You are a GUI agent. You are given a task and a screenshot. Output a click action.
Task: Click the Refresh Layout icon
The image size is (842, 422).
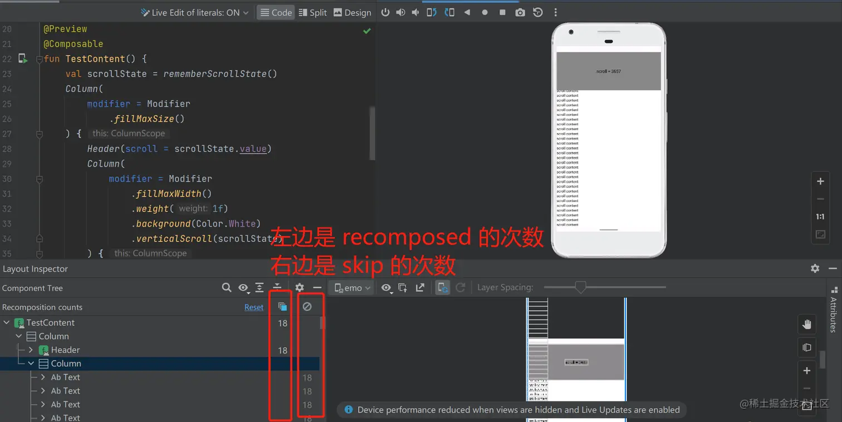(x=461, y=288)
